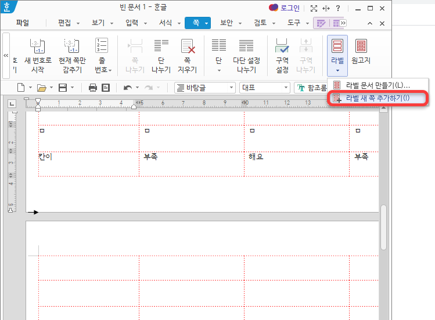Screen dimensions: 435x320
Task: Expand the 보기 menu arrow
Action: click(x=112, y=24)
